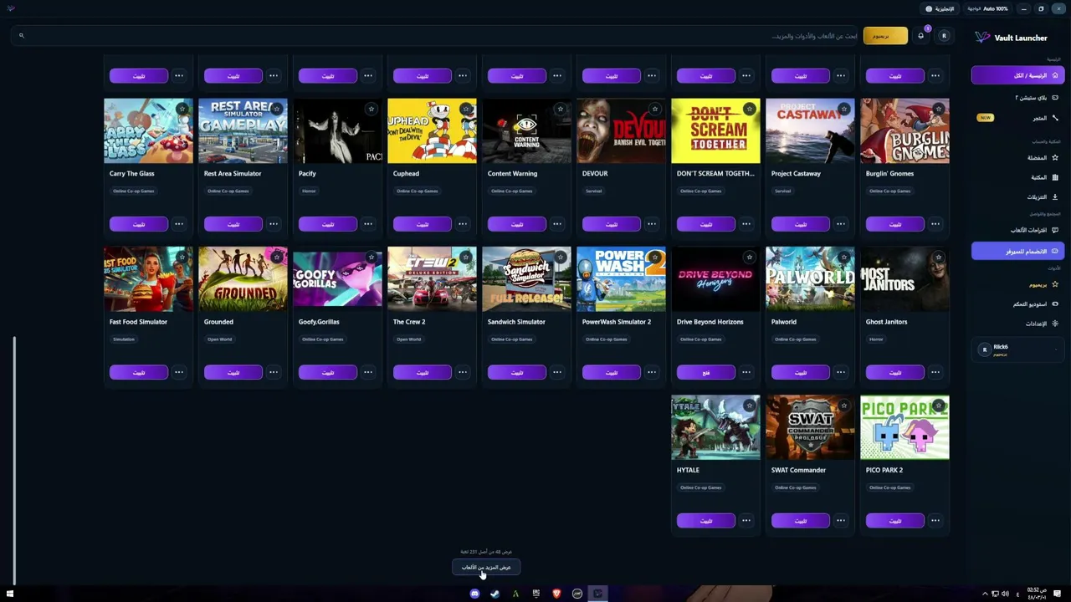Click the magnifier icon in the search bar
1071x602 pixels.
[22, 36]
